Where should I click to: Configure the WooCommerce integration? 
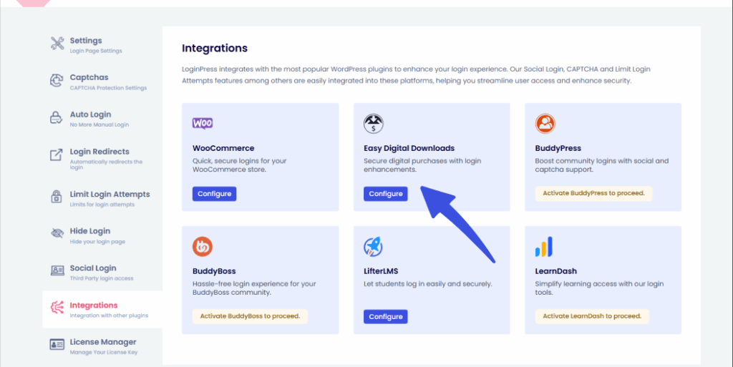[x=214, y=194]
